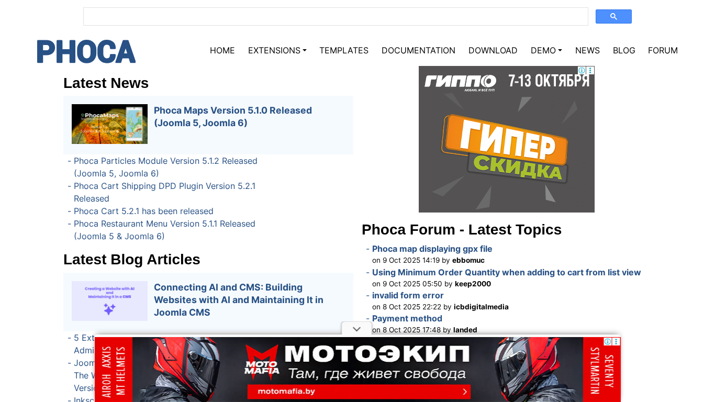Expand the EXTENSIONS dropdown menu
The width and height of the screenshot is (715, 402).
pyautogui.click(x=277, y=50)
